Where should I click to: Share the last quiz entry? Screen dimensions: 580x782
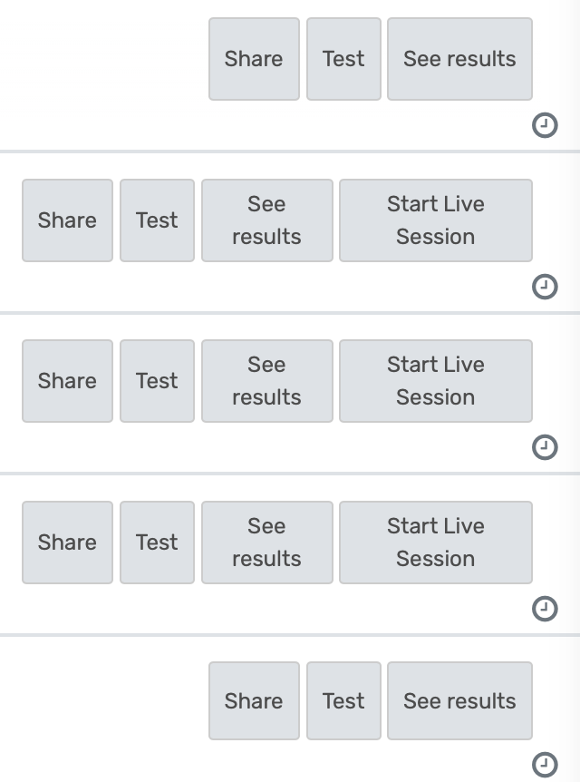pyautogui.click(x=254, y=700)
